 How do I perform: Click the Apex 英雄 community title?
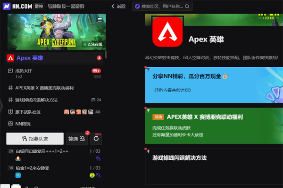pos(206,39)
